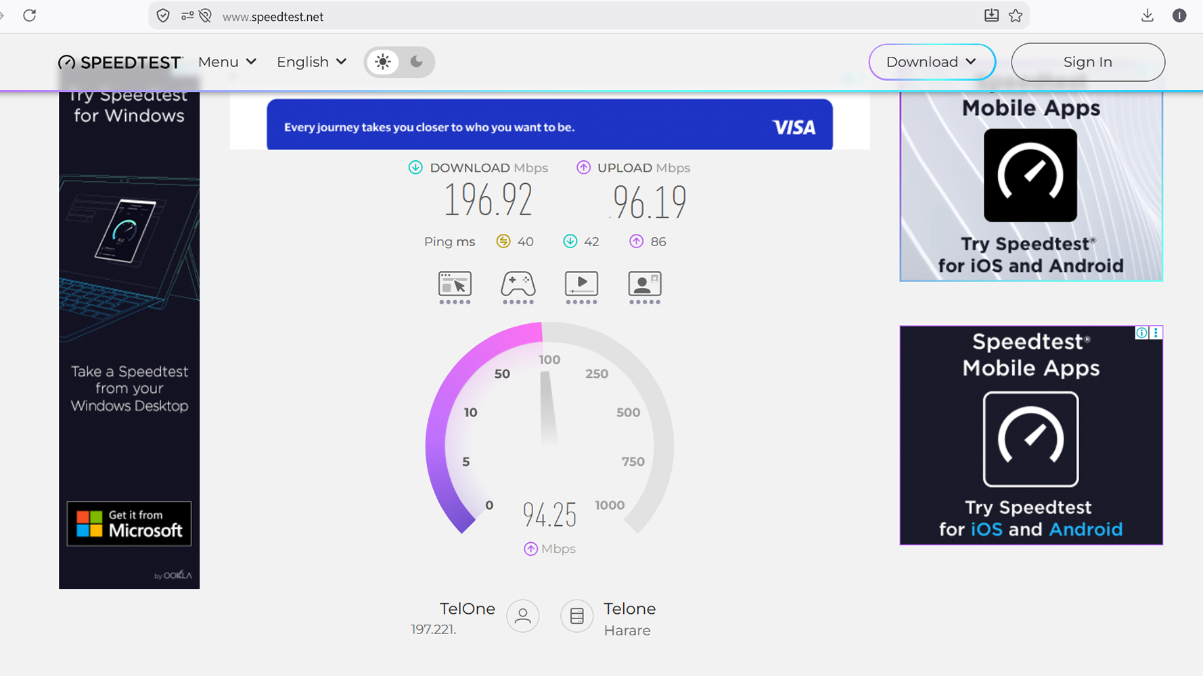This screenshot has height=676, width=1203.
Task: Click the yellow idle ping icon
Action: click(503, 241)
